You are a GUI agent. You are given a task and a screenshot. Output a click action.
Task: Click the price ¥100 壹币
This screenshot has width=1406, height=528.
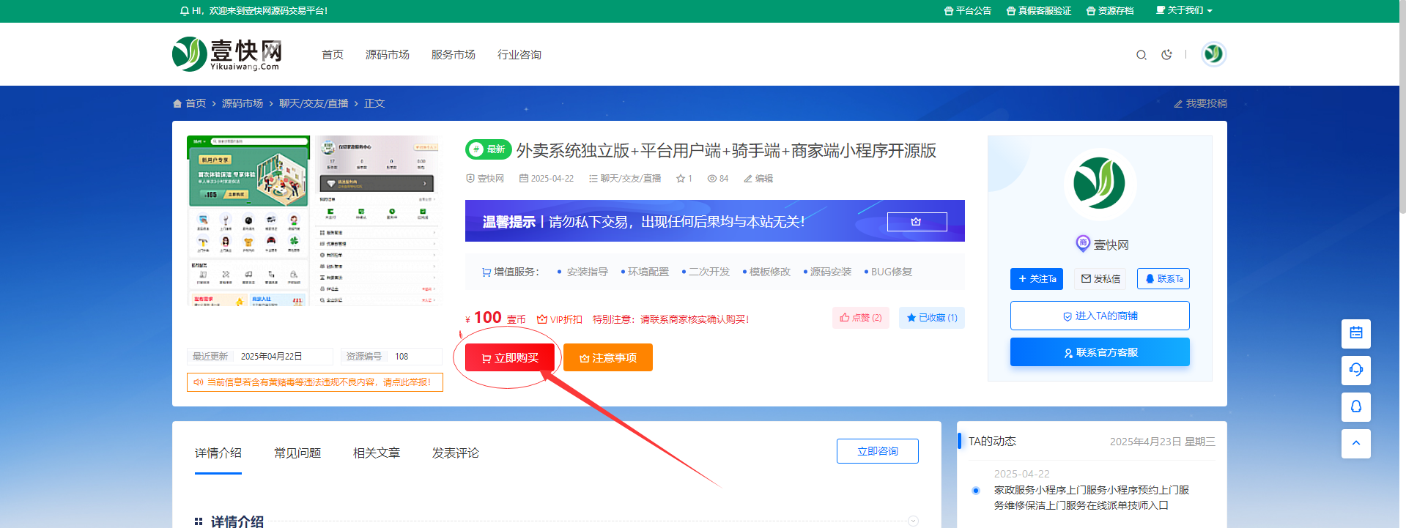[x=495, y=318]
